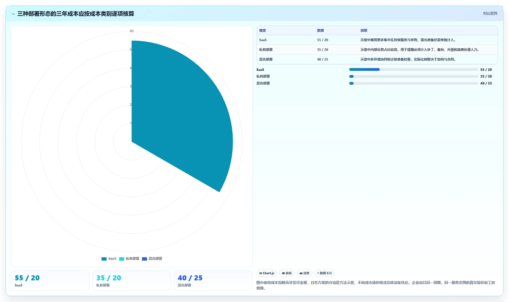
Task: Click the 私有部署 progress bar
Action: click(413, 76)
